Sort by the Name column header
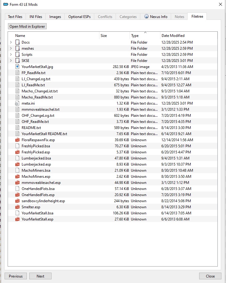This screenshot has width=226, height=283. [x=54, y=36]
